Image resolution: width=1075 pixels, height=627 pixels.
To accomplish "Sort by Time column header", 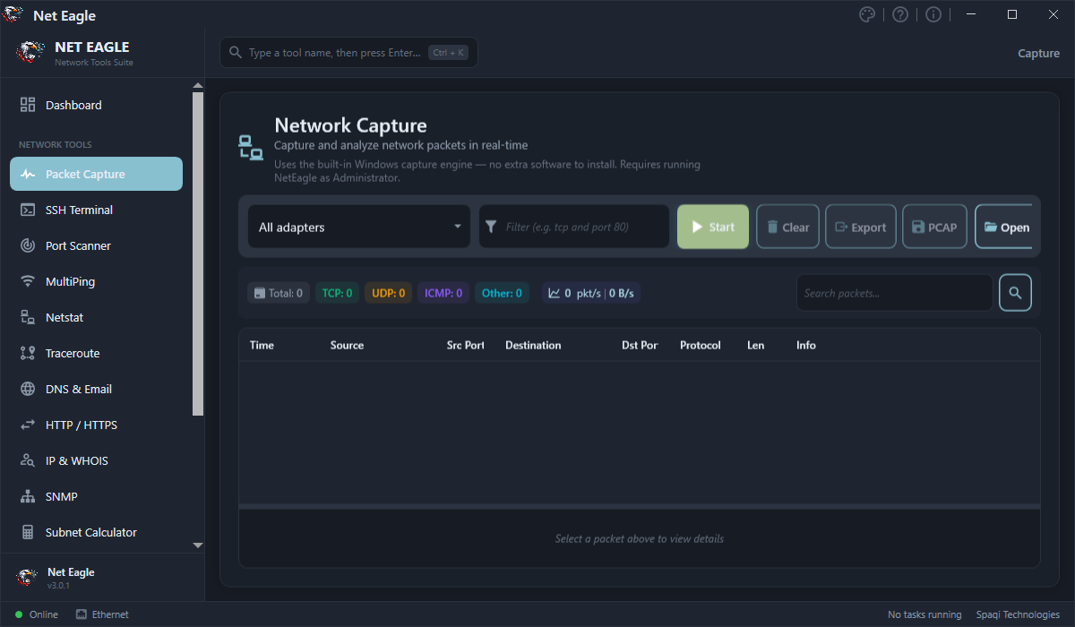I will pyautogui.click(x=262, y=345).
